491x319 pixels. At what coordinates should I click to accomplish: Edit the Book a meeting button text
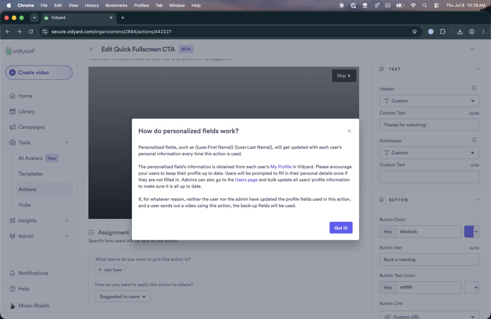pyautogui.click(x=429, y=259)
